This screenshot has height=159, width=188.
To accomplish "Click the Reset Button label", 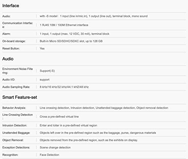I will tap(11, 49).
